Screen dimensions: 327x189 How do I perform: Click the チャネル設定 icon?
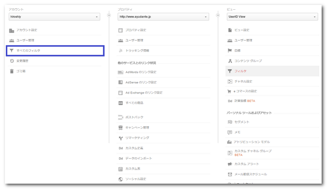click(230, 81)
